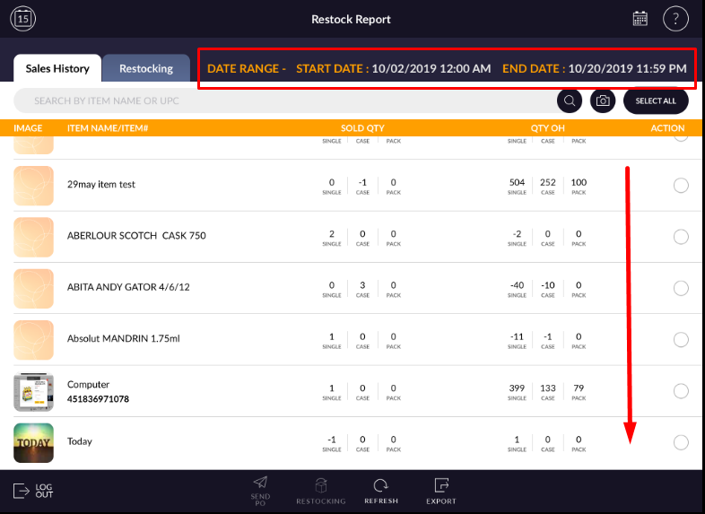
Task: Click the 29may item test placeholder image
Action: 34,186
